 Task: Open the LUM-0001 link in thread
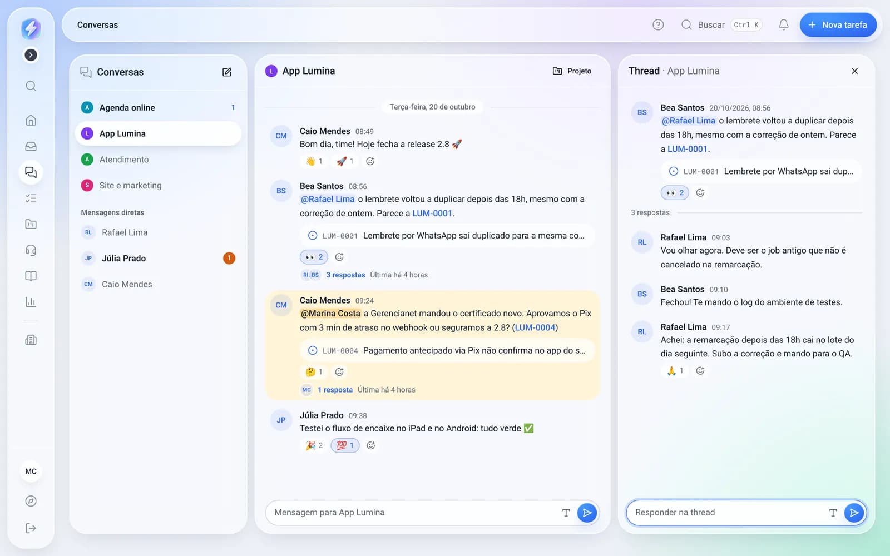688,149
